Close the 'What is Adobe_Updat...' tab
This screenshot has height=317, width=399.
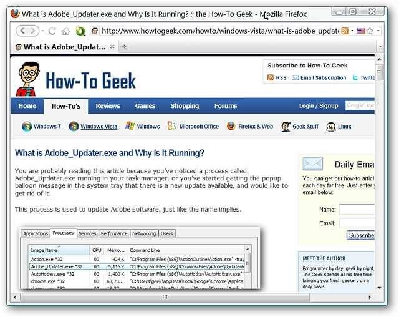click(x=112, y=47)
